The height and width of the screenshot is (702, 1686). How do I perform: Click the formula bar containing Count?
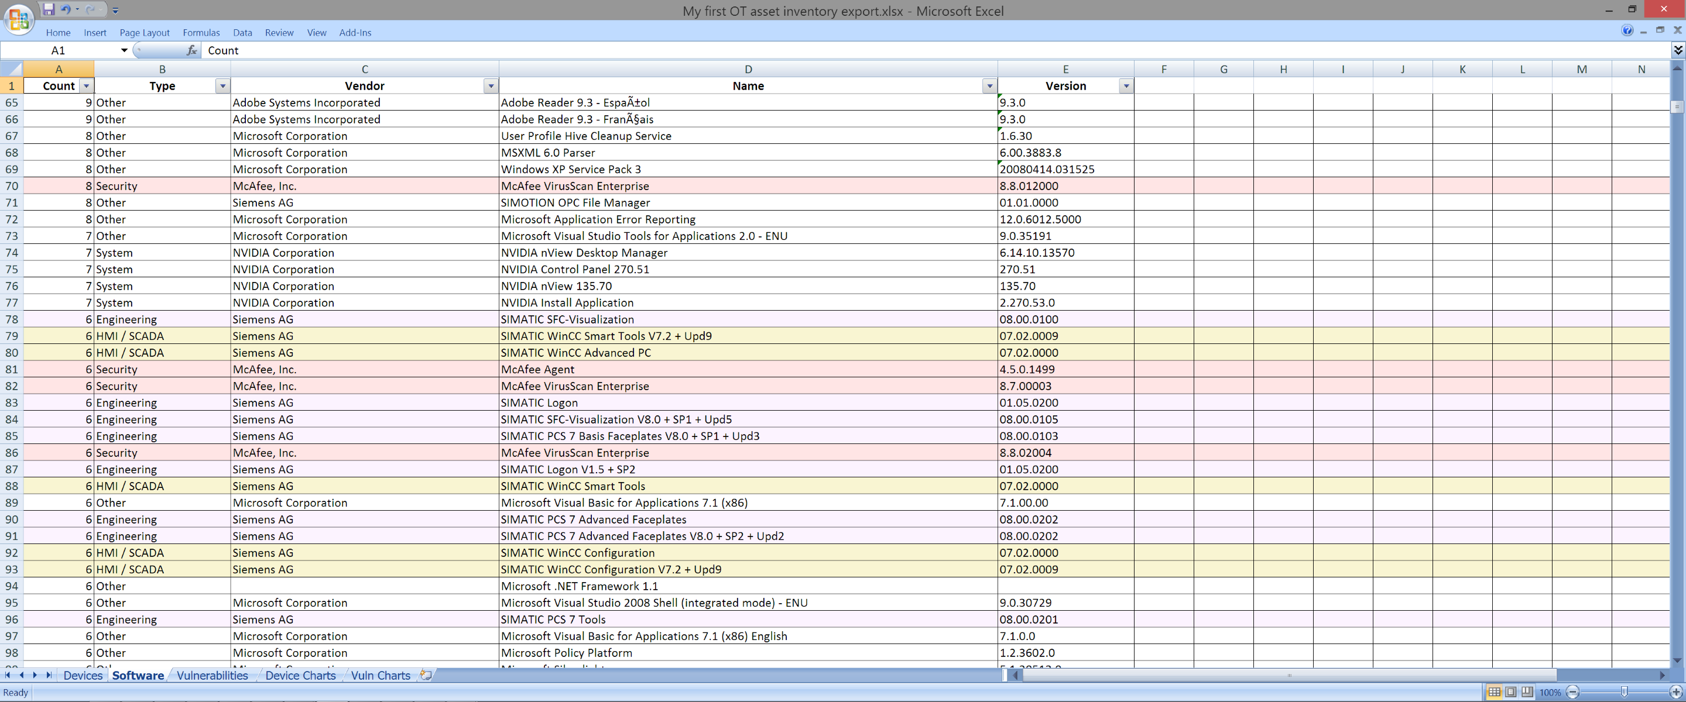(936, 50)
